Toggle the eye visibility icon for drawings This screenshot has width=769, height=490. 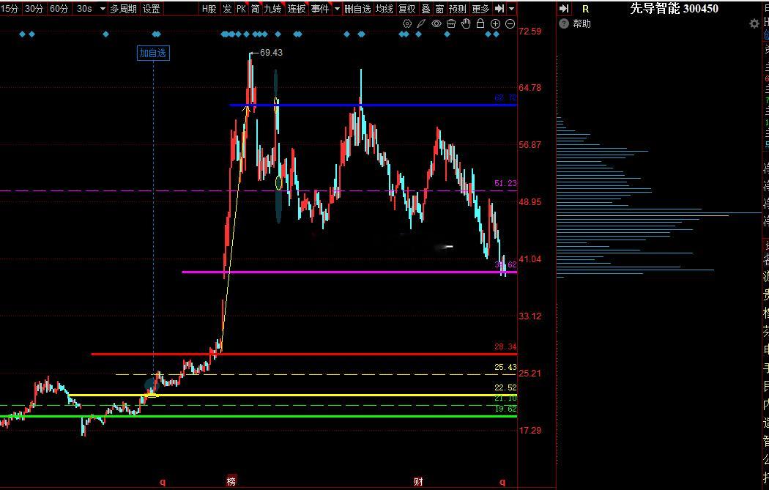[x=436, y=23]
